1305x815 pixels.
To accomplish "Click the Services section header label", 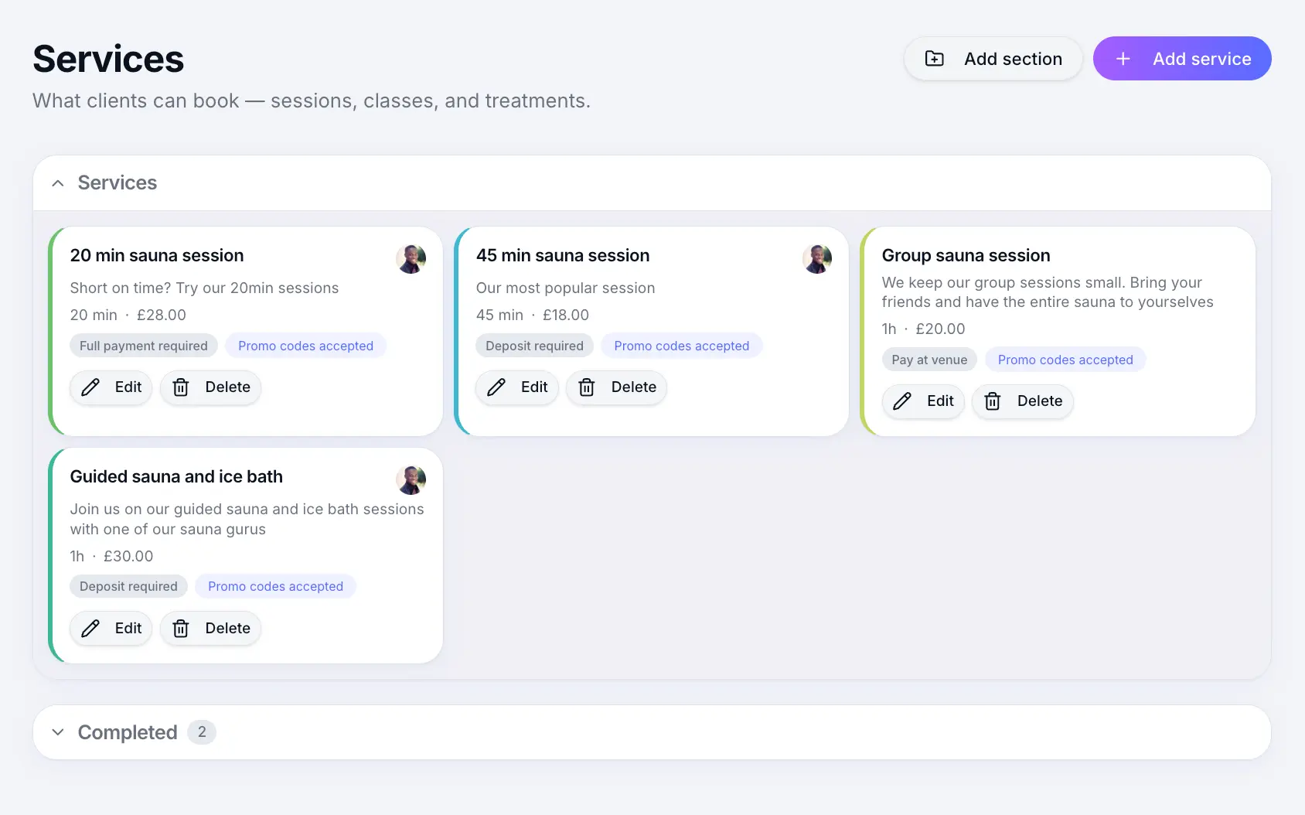I will pos(118,182).
